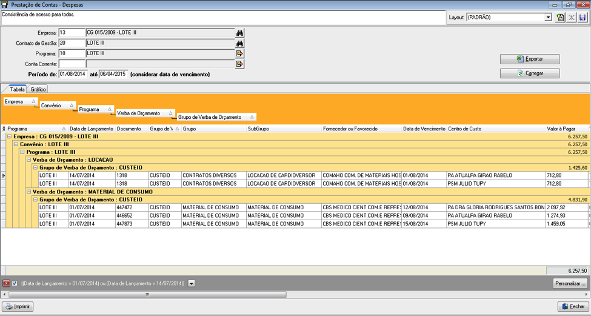Screen dimensions: 591x316
Task: Collapse CUSTEIO group under MATERIAL DE CONSUMO
Action: 35,200
